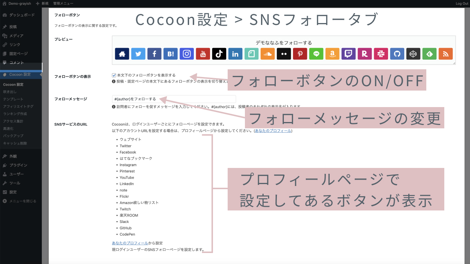Click the ウェブサイト list entry

click(130, 139)
